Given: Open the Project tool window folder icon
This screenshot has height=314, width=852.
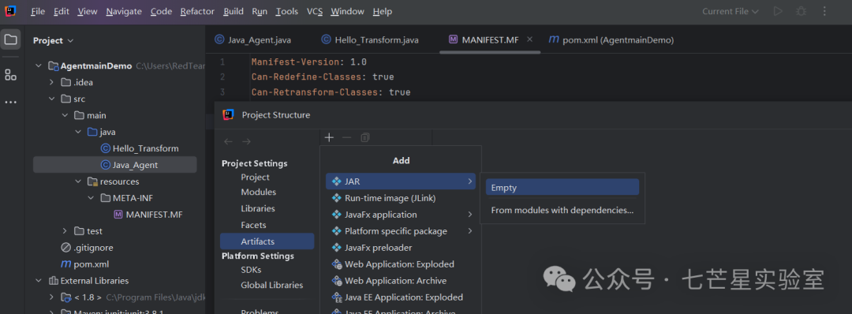Looking at the screenshot, I should click(x=10, y=39).
